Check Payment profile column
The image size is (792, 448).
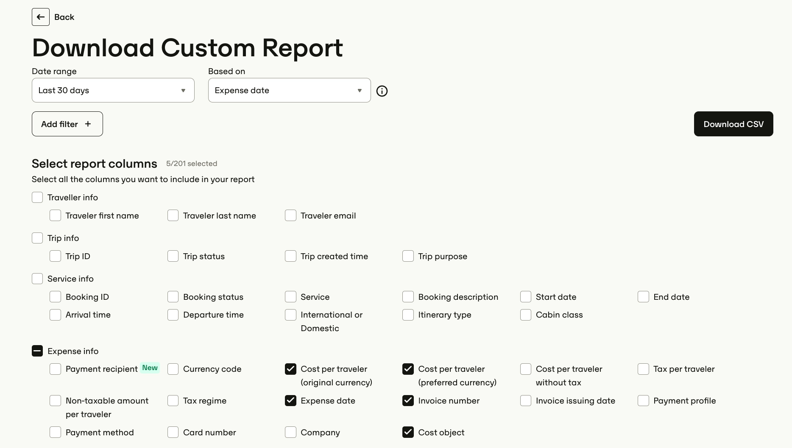pos(643,401)
